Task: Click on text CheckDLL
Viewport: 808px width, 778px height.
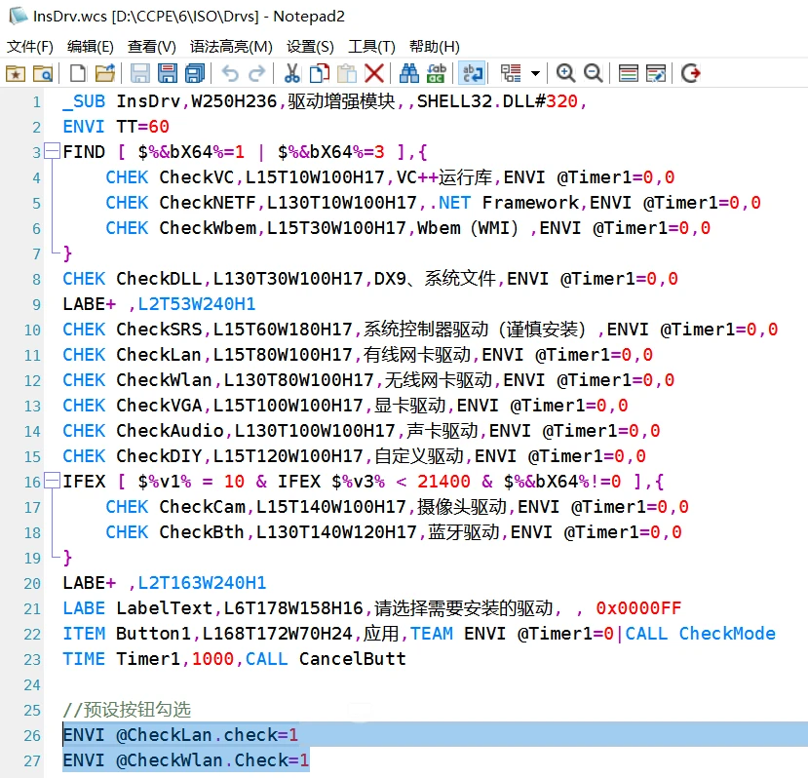Action: click(x=159, y=279)
